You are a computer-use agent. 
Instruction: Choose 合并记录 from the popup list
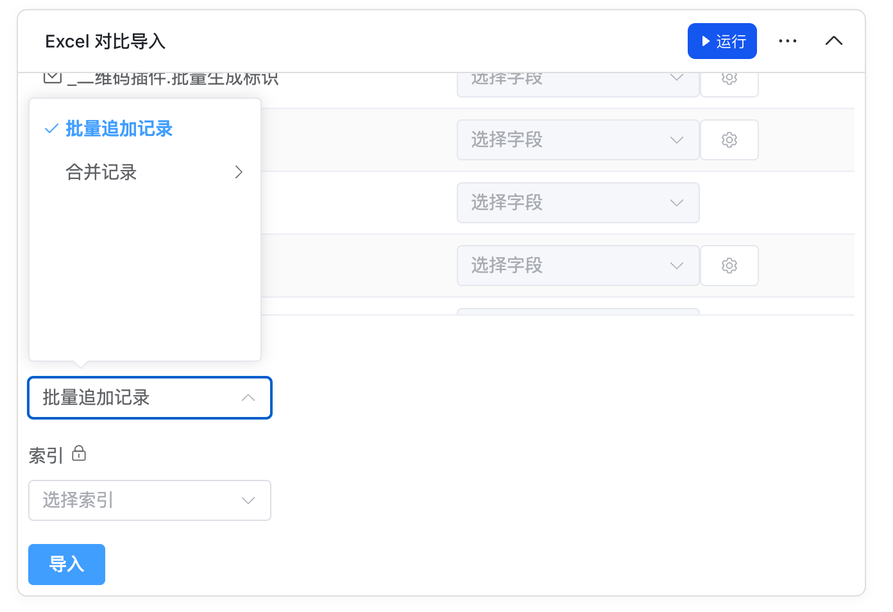(x=101, y=172)
